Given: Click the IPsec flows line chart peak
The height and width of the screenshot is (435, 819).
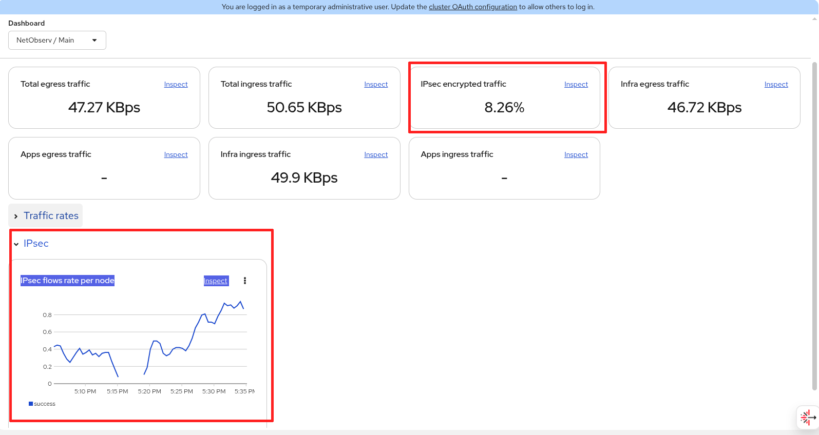Looking at the screenshot, I should coord(240,302).
